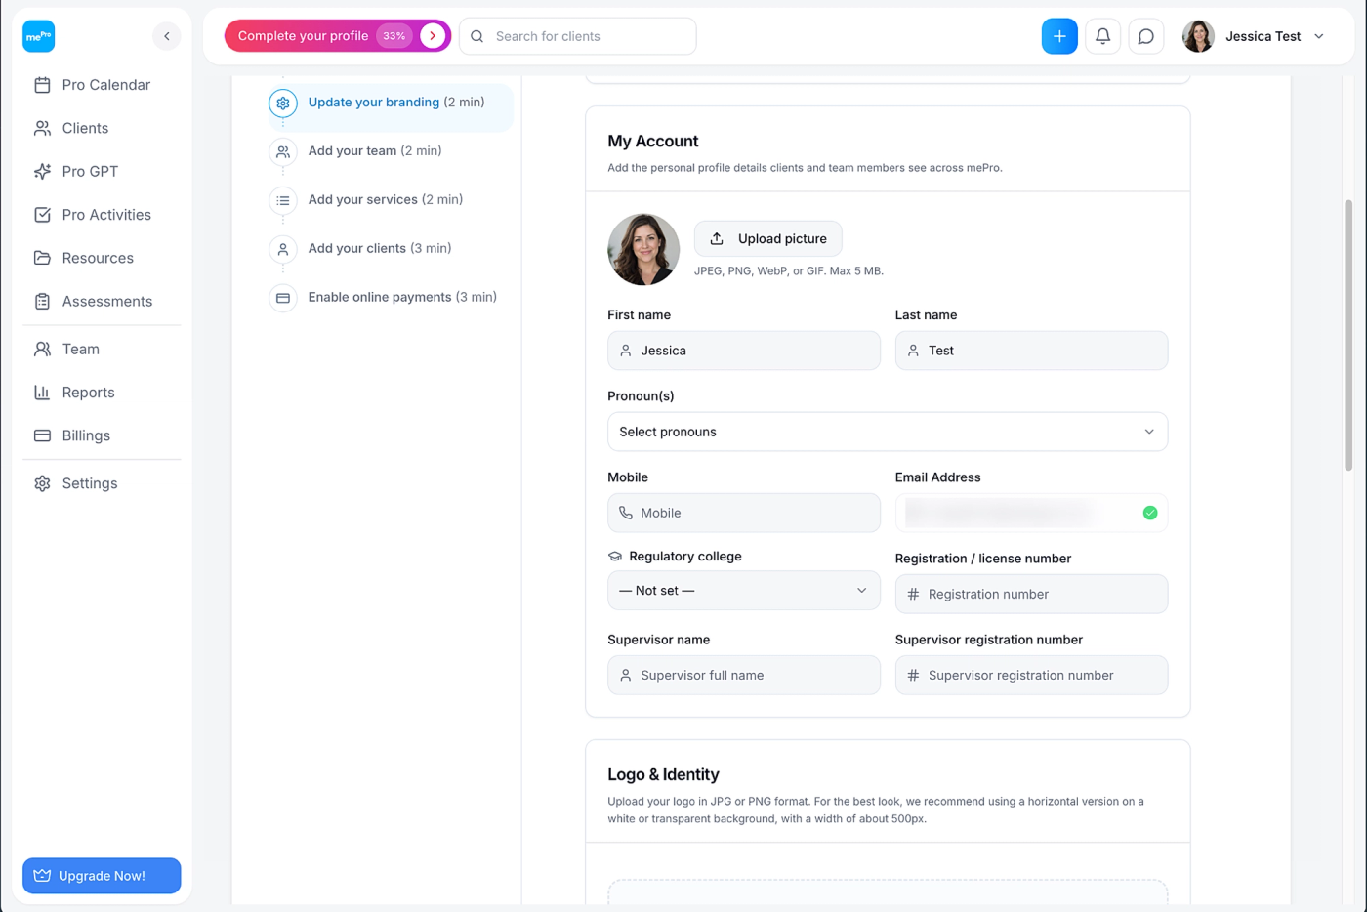
Task: Click the 33% profile progress badge
Action: click(394, 36)
